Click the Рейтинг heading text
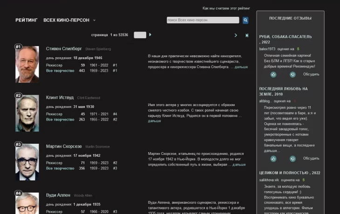The image size is (340, 214). coord(27,20)
